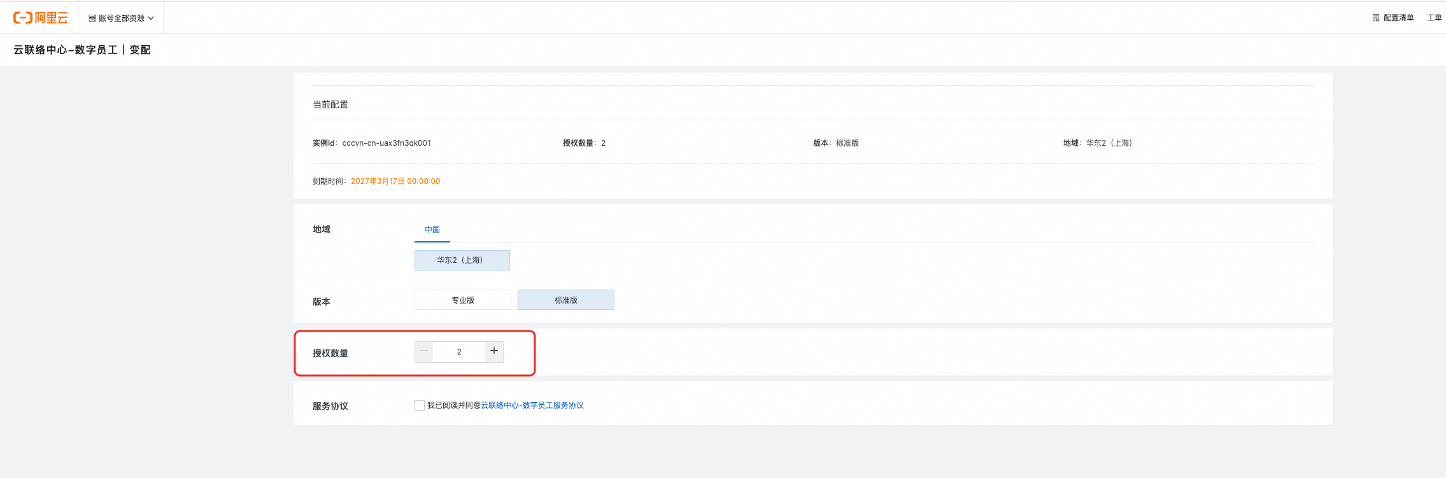Choose the 华东2（上海） region option
The height and width of the screenshot is (478, 1446).
tap(462, 260)
